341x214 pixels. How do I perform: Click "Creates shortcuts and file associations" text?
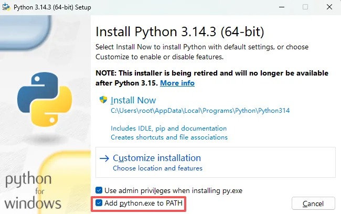point(169,137)
